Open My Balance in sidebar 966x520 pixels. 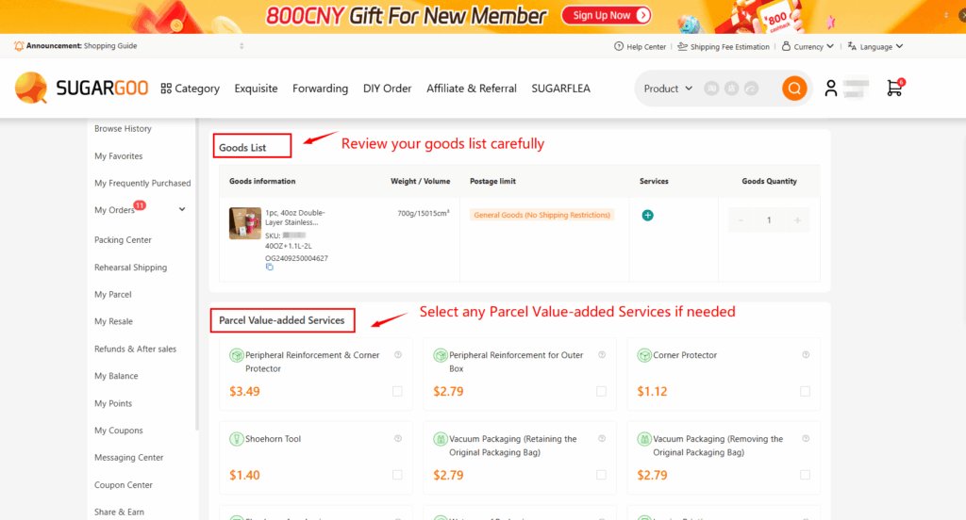click(116, 376)
